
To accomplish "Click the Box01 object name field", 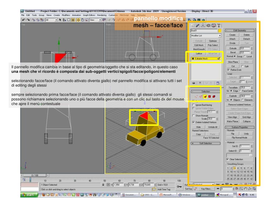I will [204, 31].
